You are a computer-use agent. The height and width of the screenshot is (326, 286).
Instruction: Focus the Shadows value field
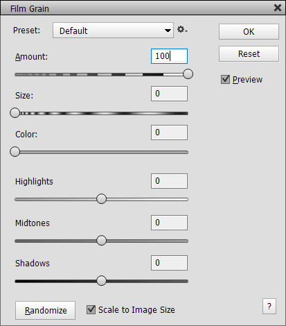click(169, 263)
